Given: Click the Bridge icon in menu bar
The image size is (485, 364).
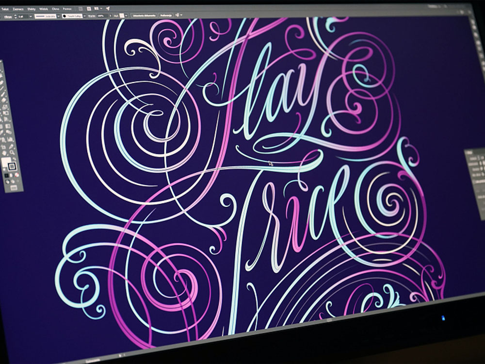Looking at the screenshot, I should coord(81,9).
